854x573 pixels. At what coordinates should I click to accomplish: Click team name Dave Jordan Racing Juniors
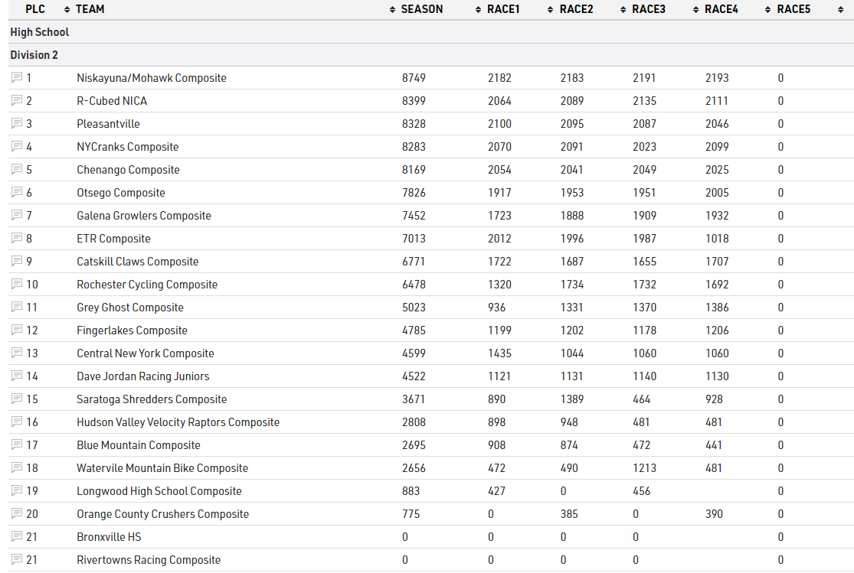click(x=142, y=376)
